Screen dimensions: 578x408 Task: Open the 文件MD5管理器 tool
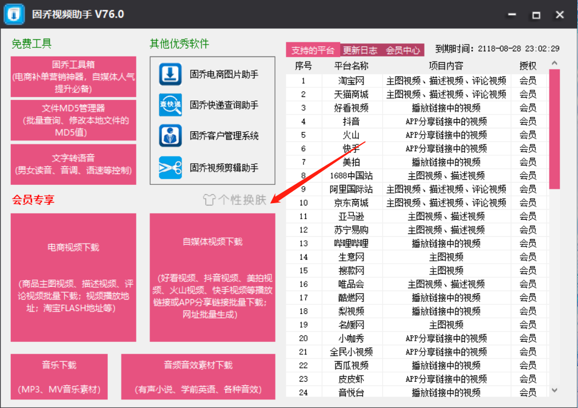73,120
